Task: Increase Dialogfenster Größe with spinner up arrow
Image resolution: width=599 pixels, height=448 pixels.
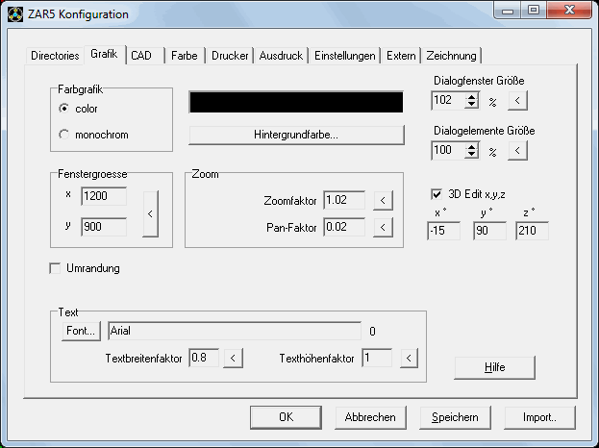Action: [471, 94]
